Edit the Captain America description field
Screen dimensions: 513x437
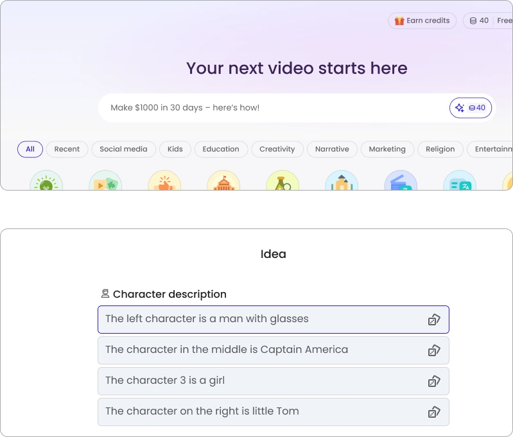pyautogui.click(x=273, y=350)
